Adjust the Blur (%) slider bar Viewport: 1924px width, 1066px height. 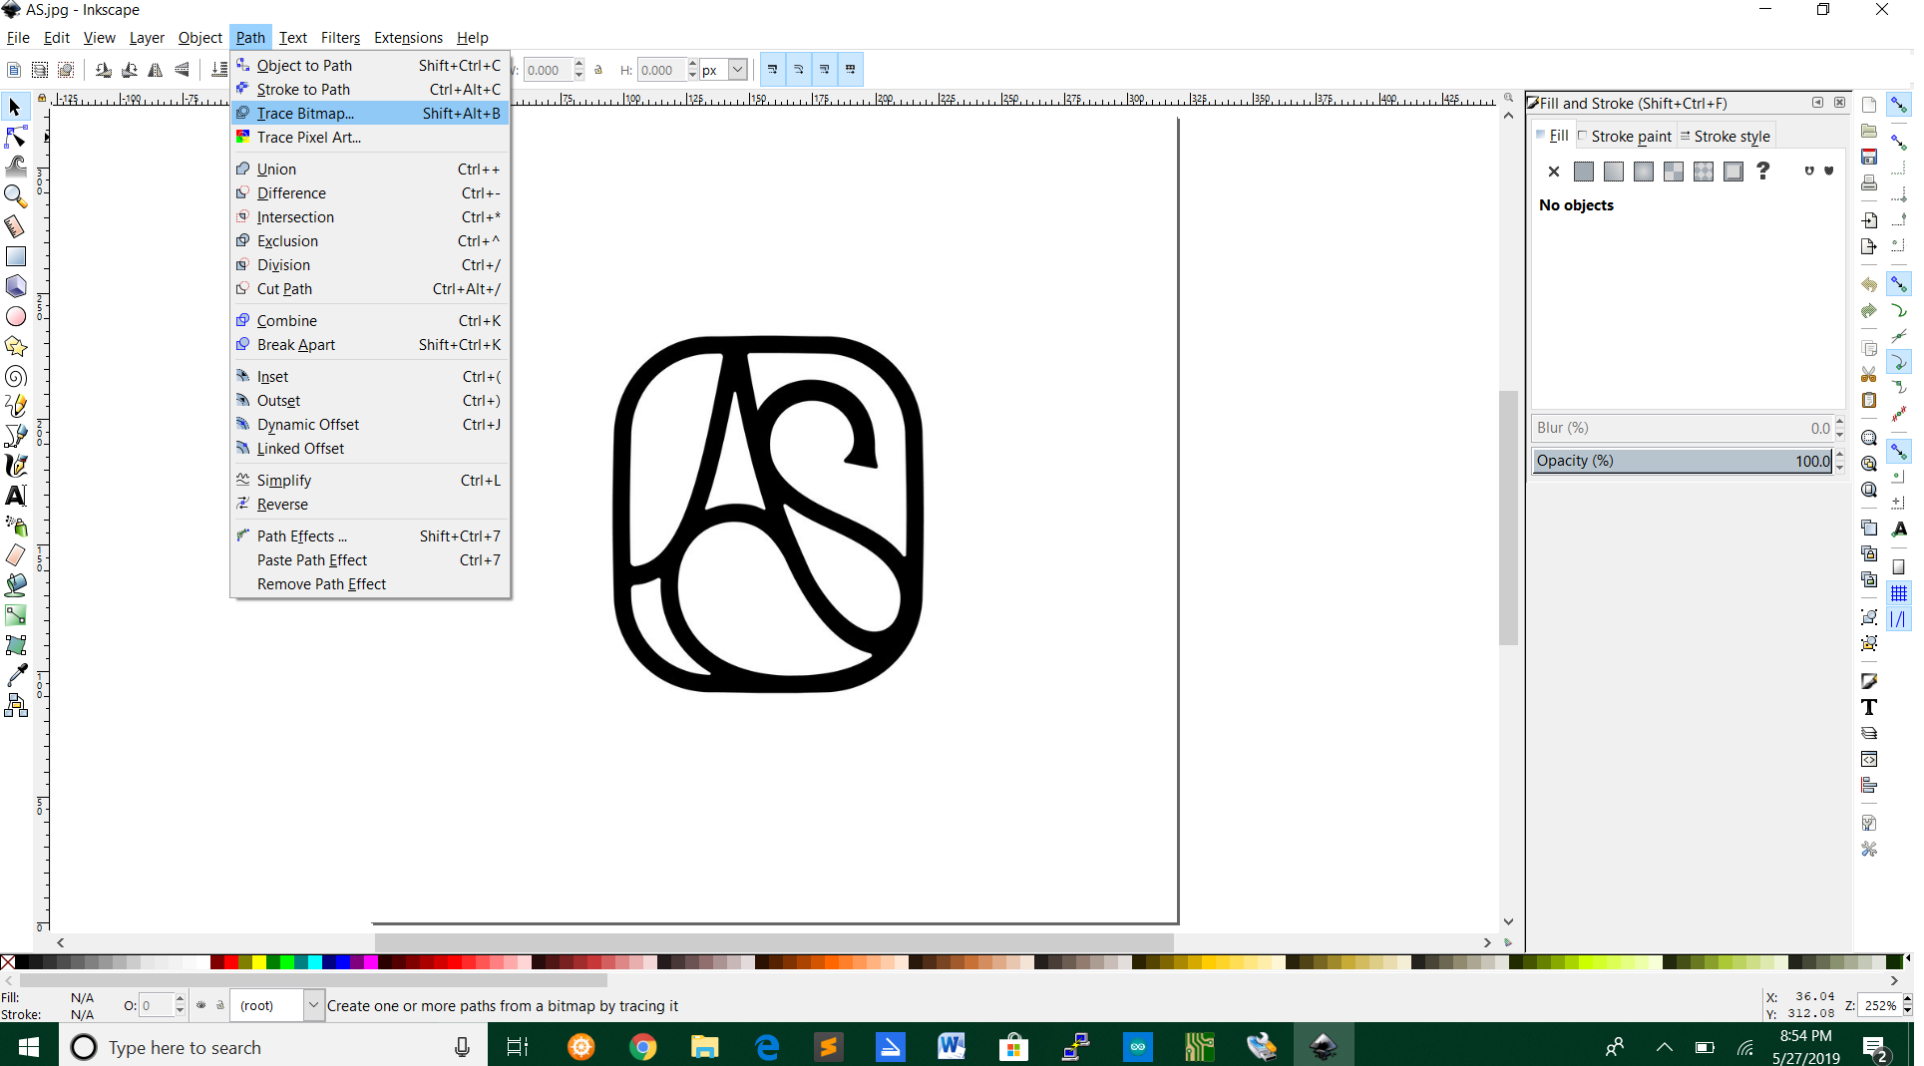(1683, 428)
